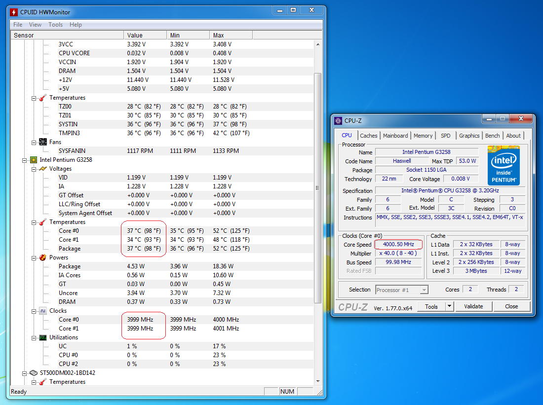
Task: Click the Value column header
Action: tap(145, 36)
